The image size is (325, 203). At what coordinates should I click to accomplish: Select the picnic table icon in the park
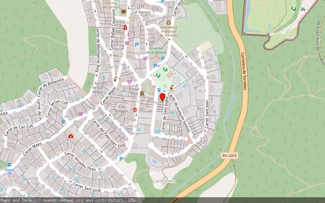click(303, 9)
